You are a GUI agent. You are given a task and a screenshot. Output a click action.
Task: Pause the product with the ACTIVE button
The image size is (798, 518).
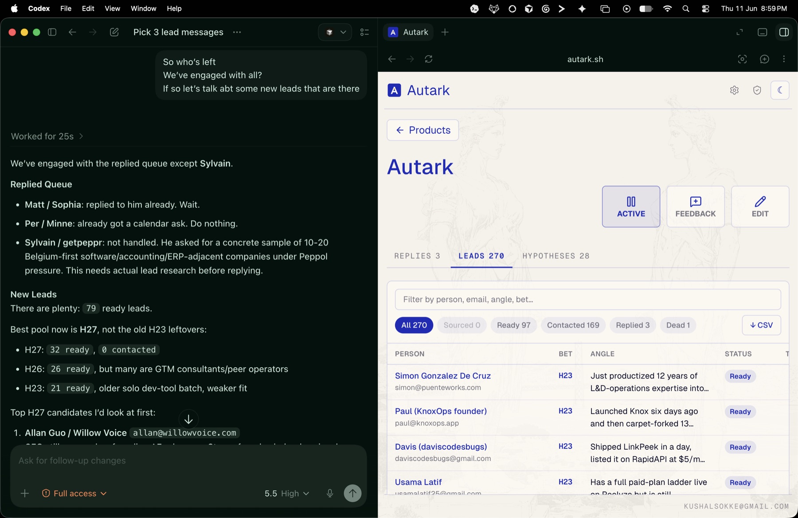pyautogui.click(x=631, y=206)
